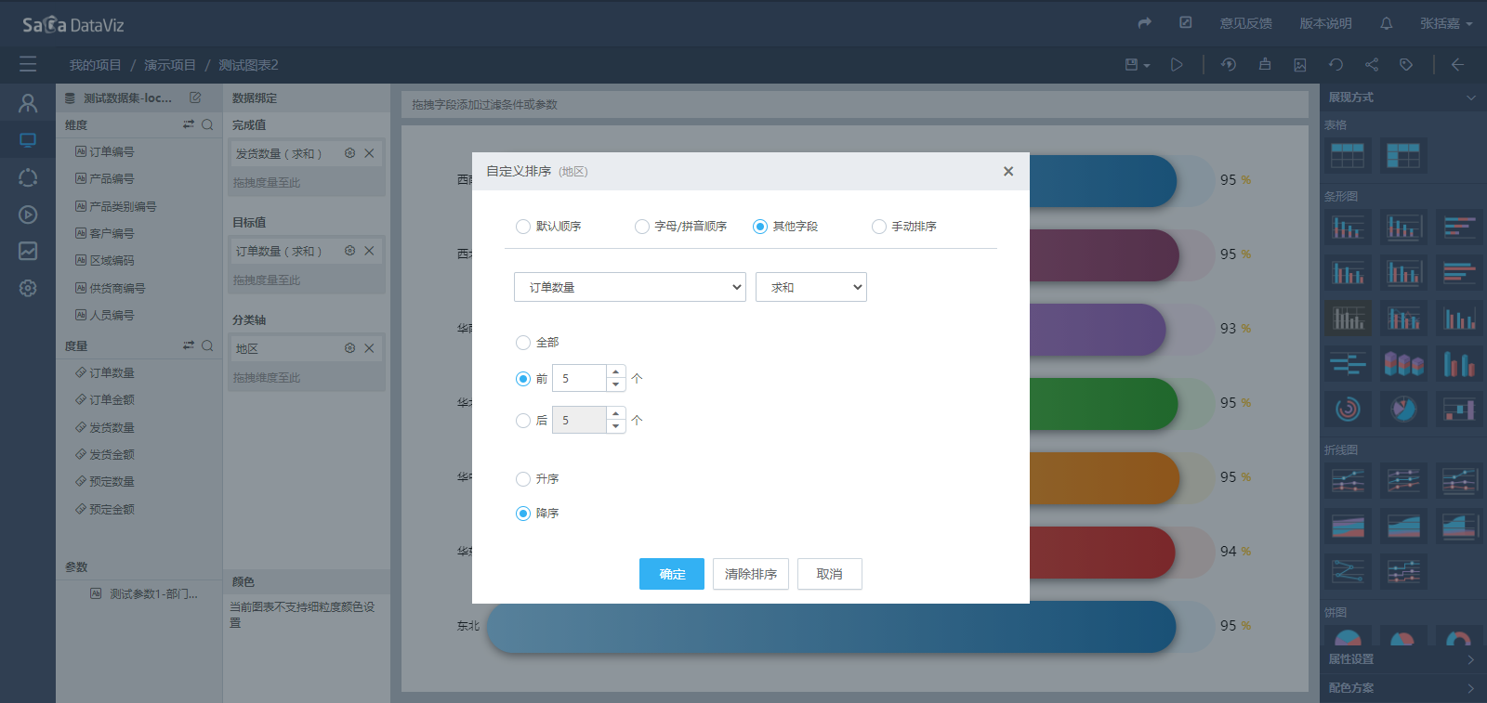Click the export image toolbar icon
1487x703 pixels.
pyautogui.click(x=1300, y=65)
